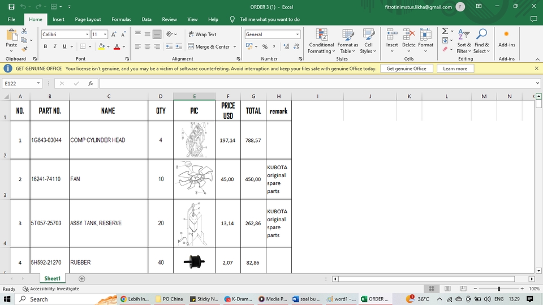Decrease indent in the cell

169,46
